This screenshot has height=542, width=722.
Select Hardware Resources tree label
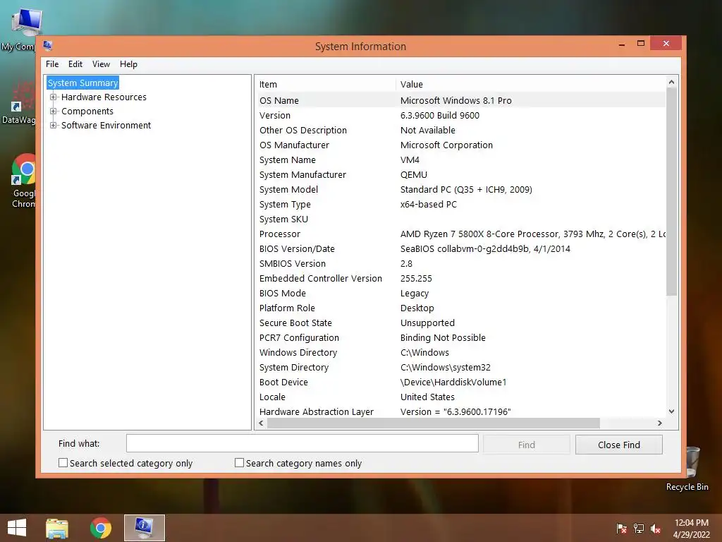click(104, 97)
